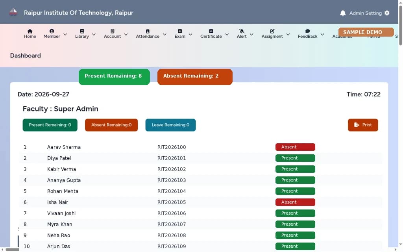
Task: Click the Assigment edit icon
Action: [x=272, y=31]
